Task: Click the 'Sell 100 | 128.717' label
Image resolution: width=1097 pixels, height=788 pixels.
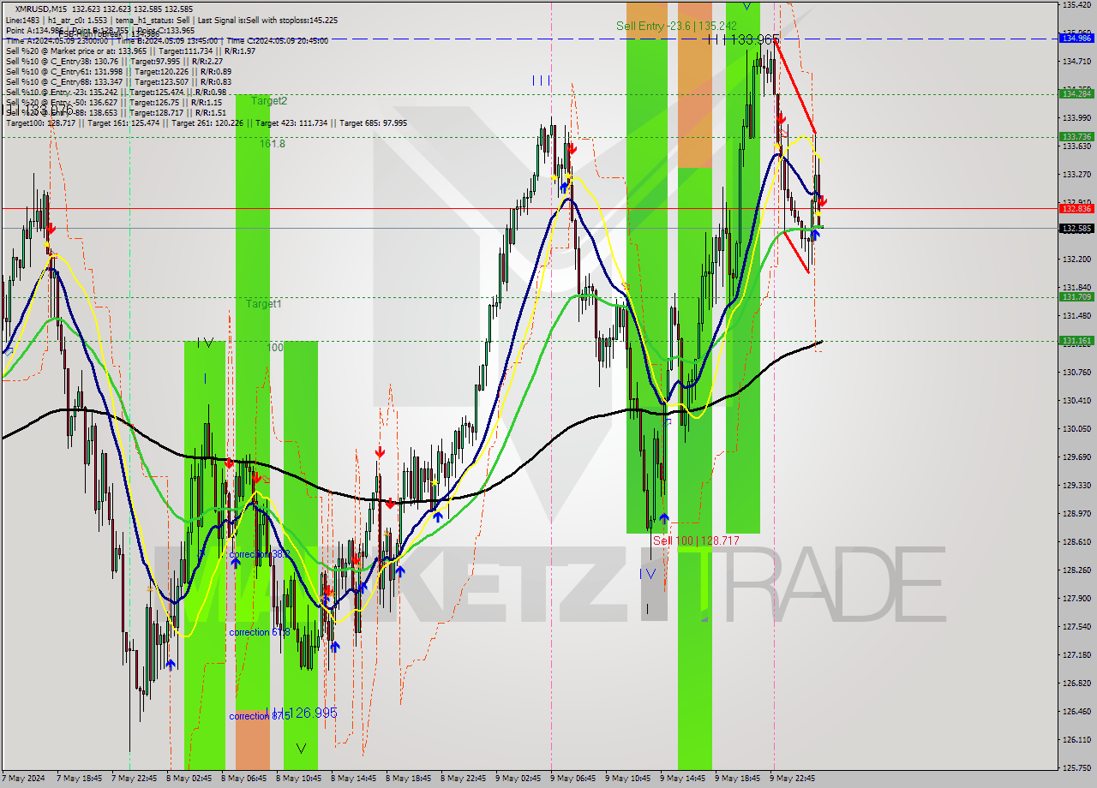Action: (x=696, y=540)
